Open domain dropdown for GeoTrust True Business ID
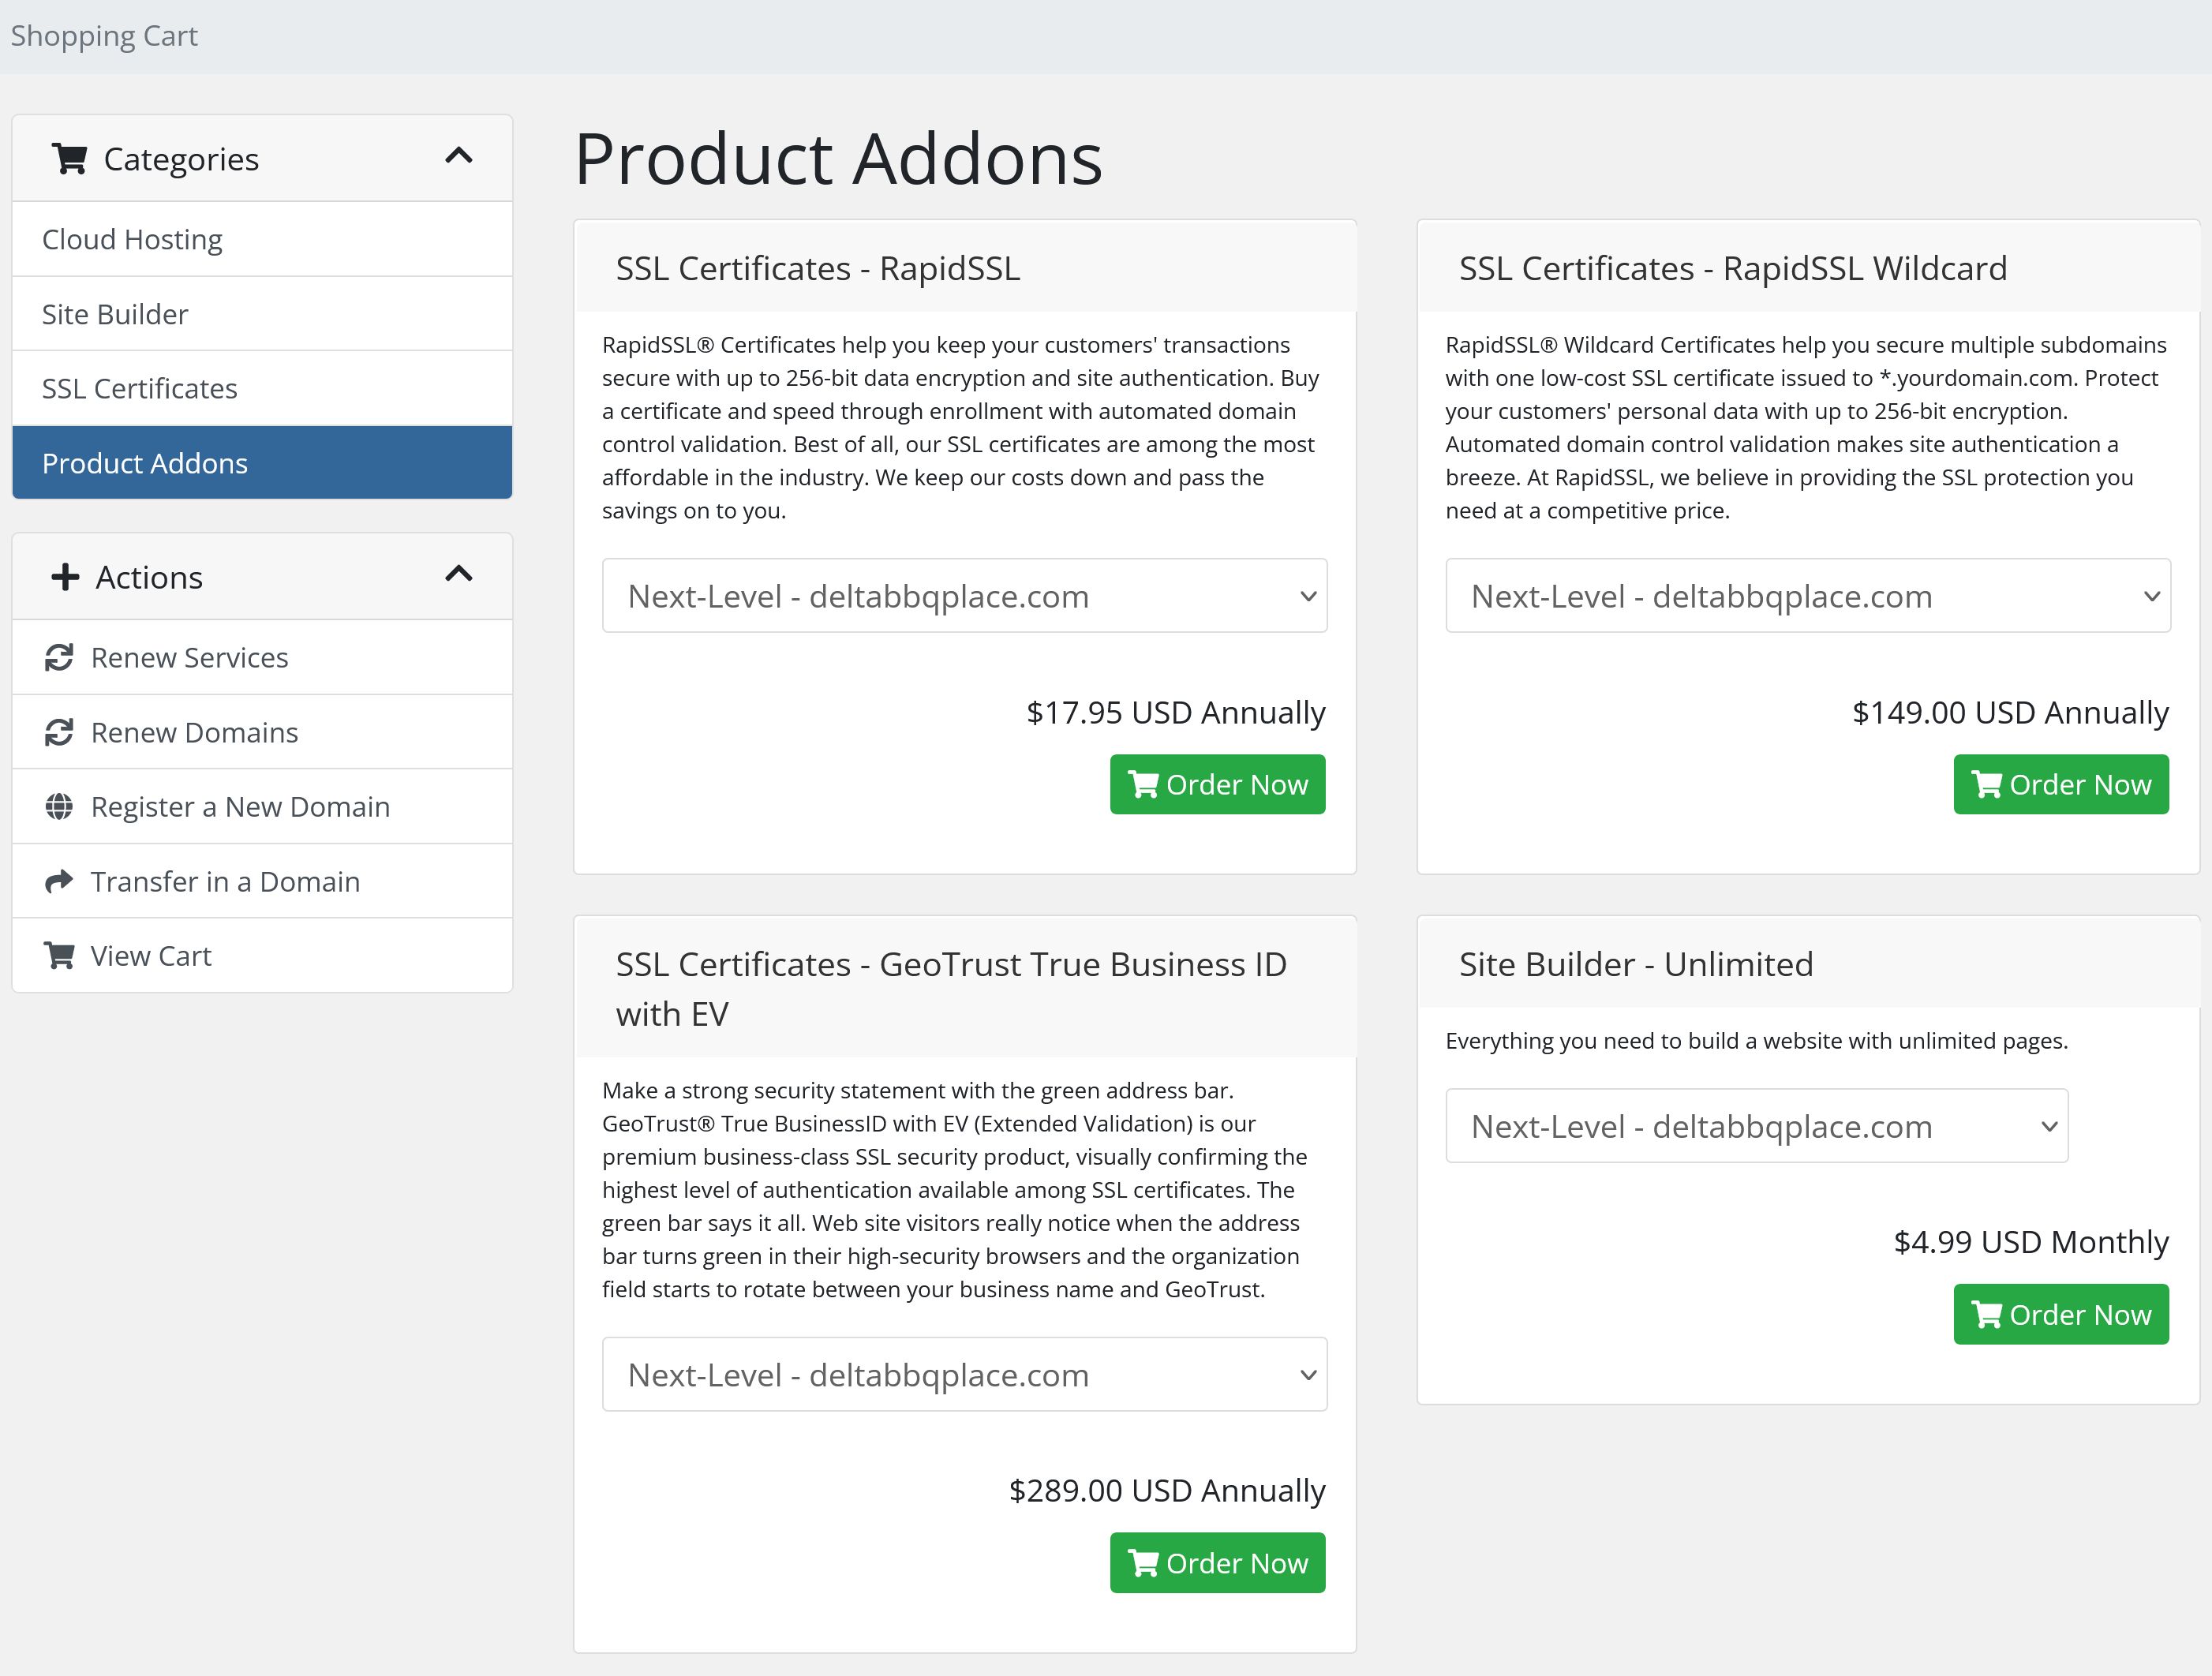This screenshot has height=1676, width=2212. (x=964, y=1374)
